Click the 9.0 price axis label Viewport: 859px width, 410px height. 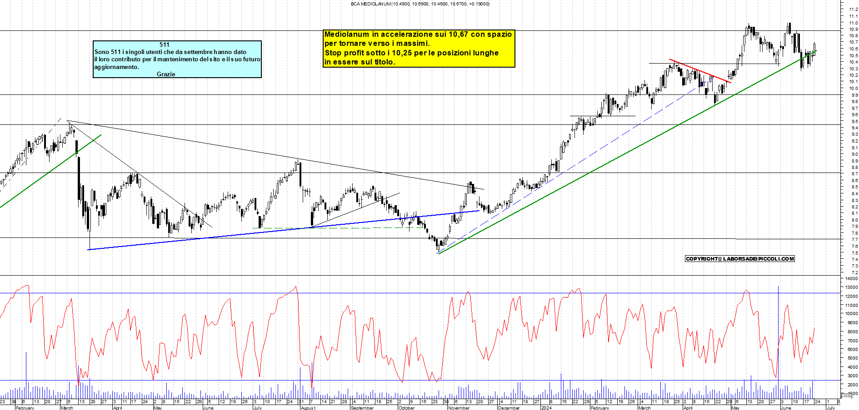(x=854, y=154)
